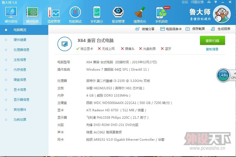Click the desktop computer monitor icon
The width and height of the screenshot is (236, 157).
[65, 44]
